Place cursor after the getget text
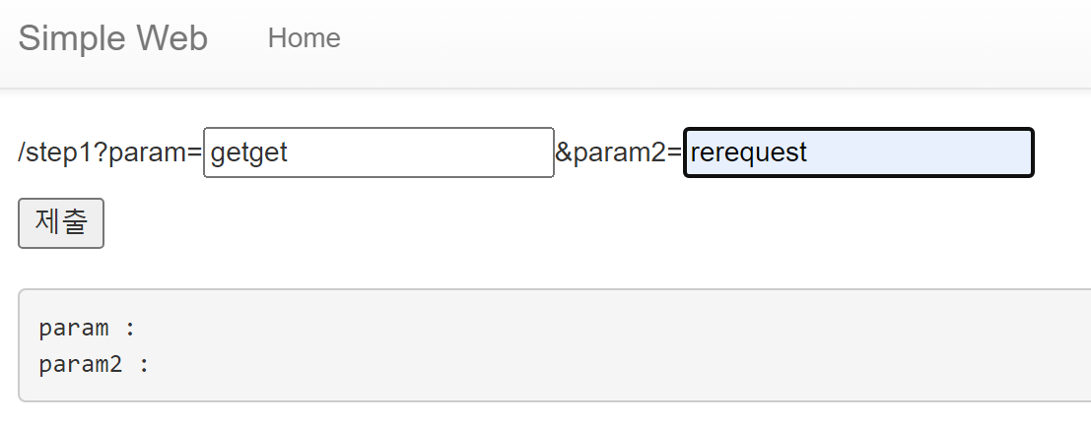 click(289, 152)
